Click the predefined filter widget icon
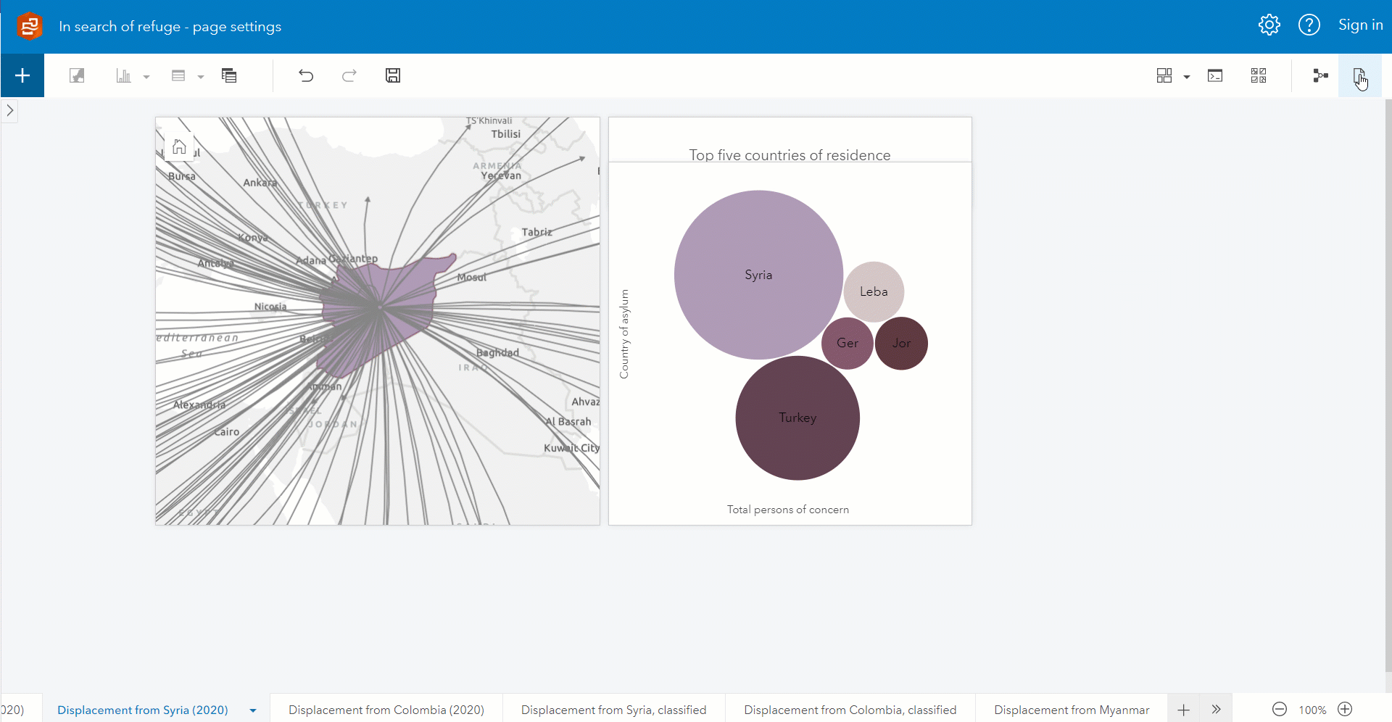 pos(229,75)
